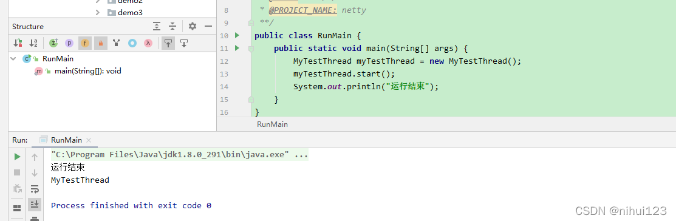Select main(String[]): void method node
676x221 pixels.
[x=87, y=71]
